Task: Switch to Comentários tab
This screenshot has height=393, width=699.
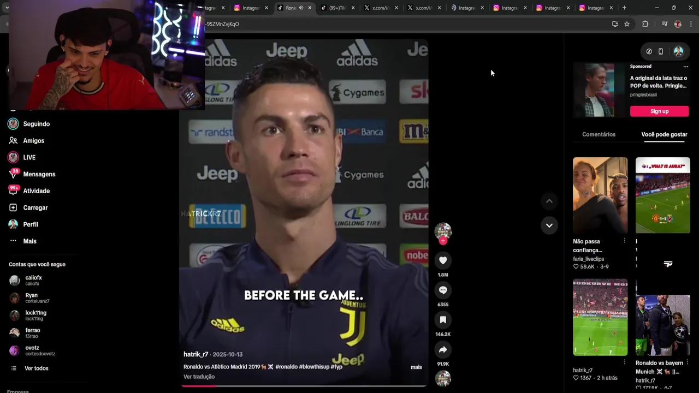Action: [599, 134]
